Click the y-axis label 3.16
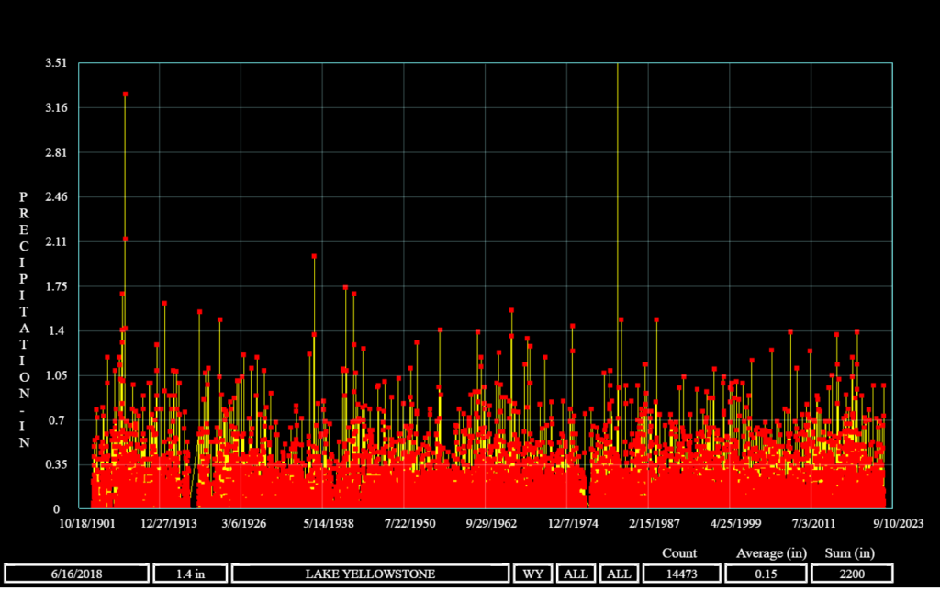Image resolution: width=940 pixels, height=591 pixels. [x=56, y=108]
